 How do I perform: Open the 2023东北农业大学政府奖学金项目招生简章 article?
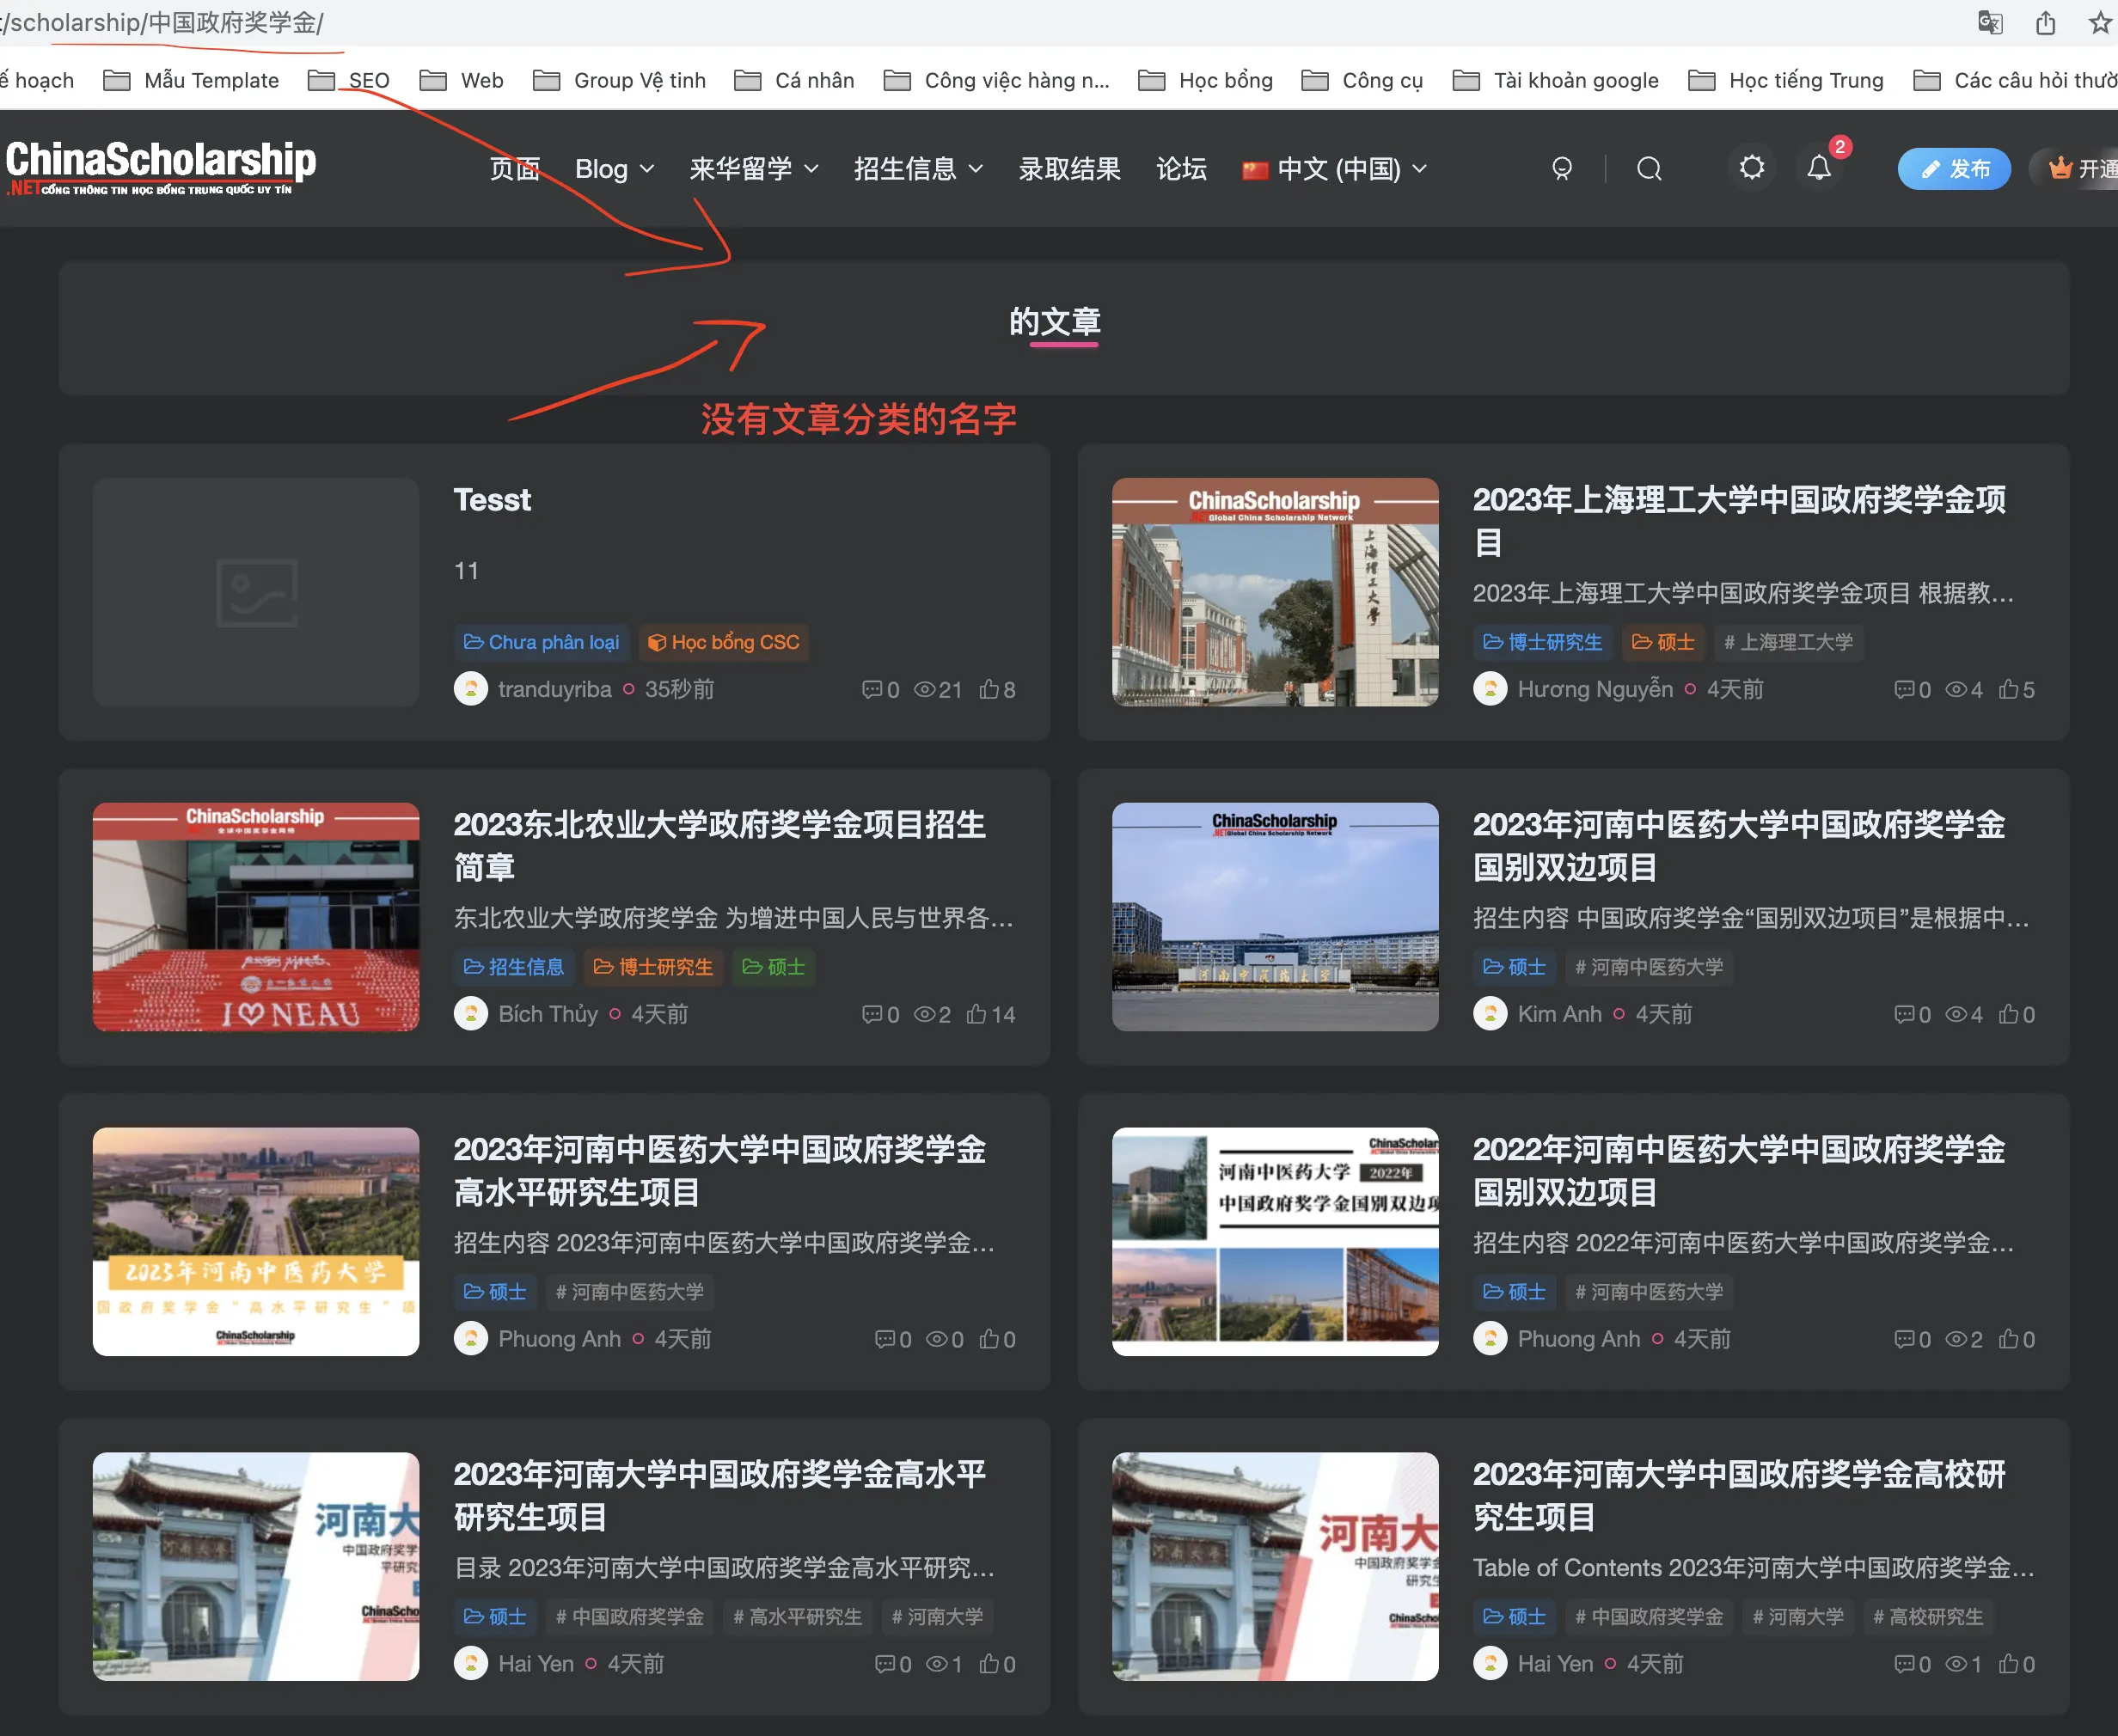click(720, 846)
